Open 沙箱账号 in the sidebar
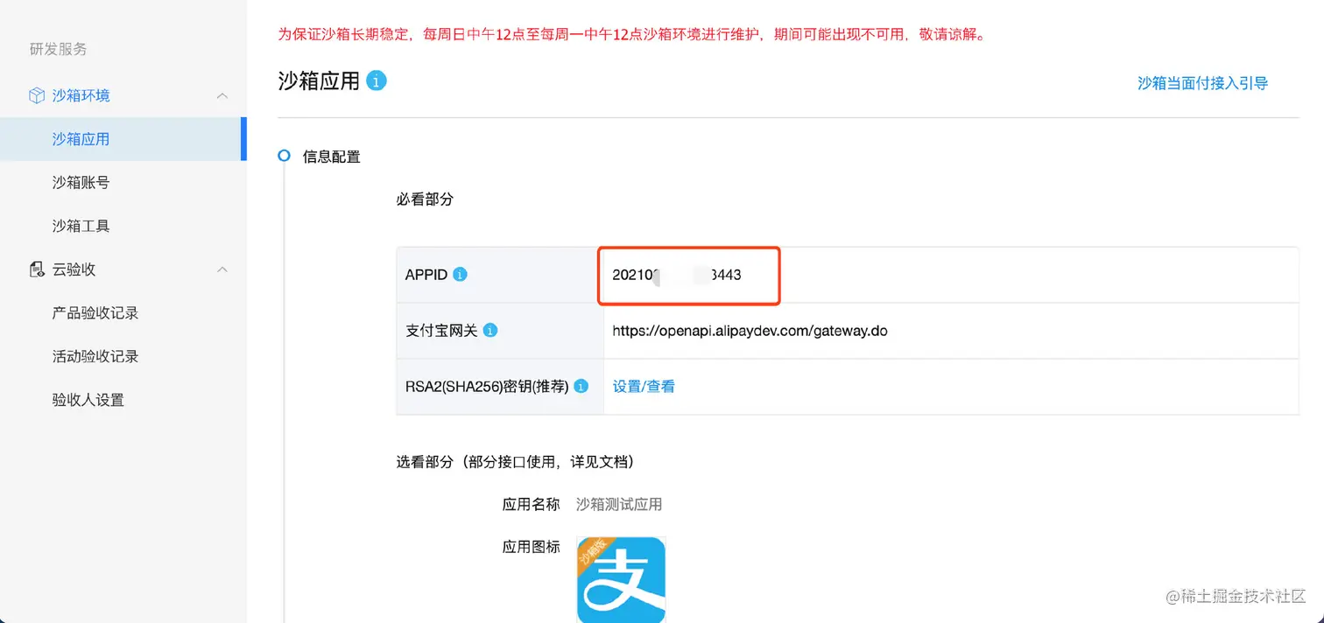Viewport: 1324px width, 623px height. [81, 182]
